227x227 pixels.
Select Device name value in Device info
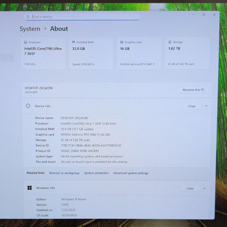(74, 118)
